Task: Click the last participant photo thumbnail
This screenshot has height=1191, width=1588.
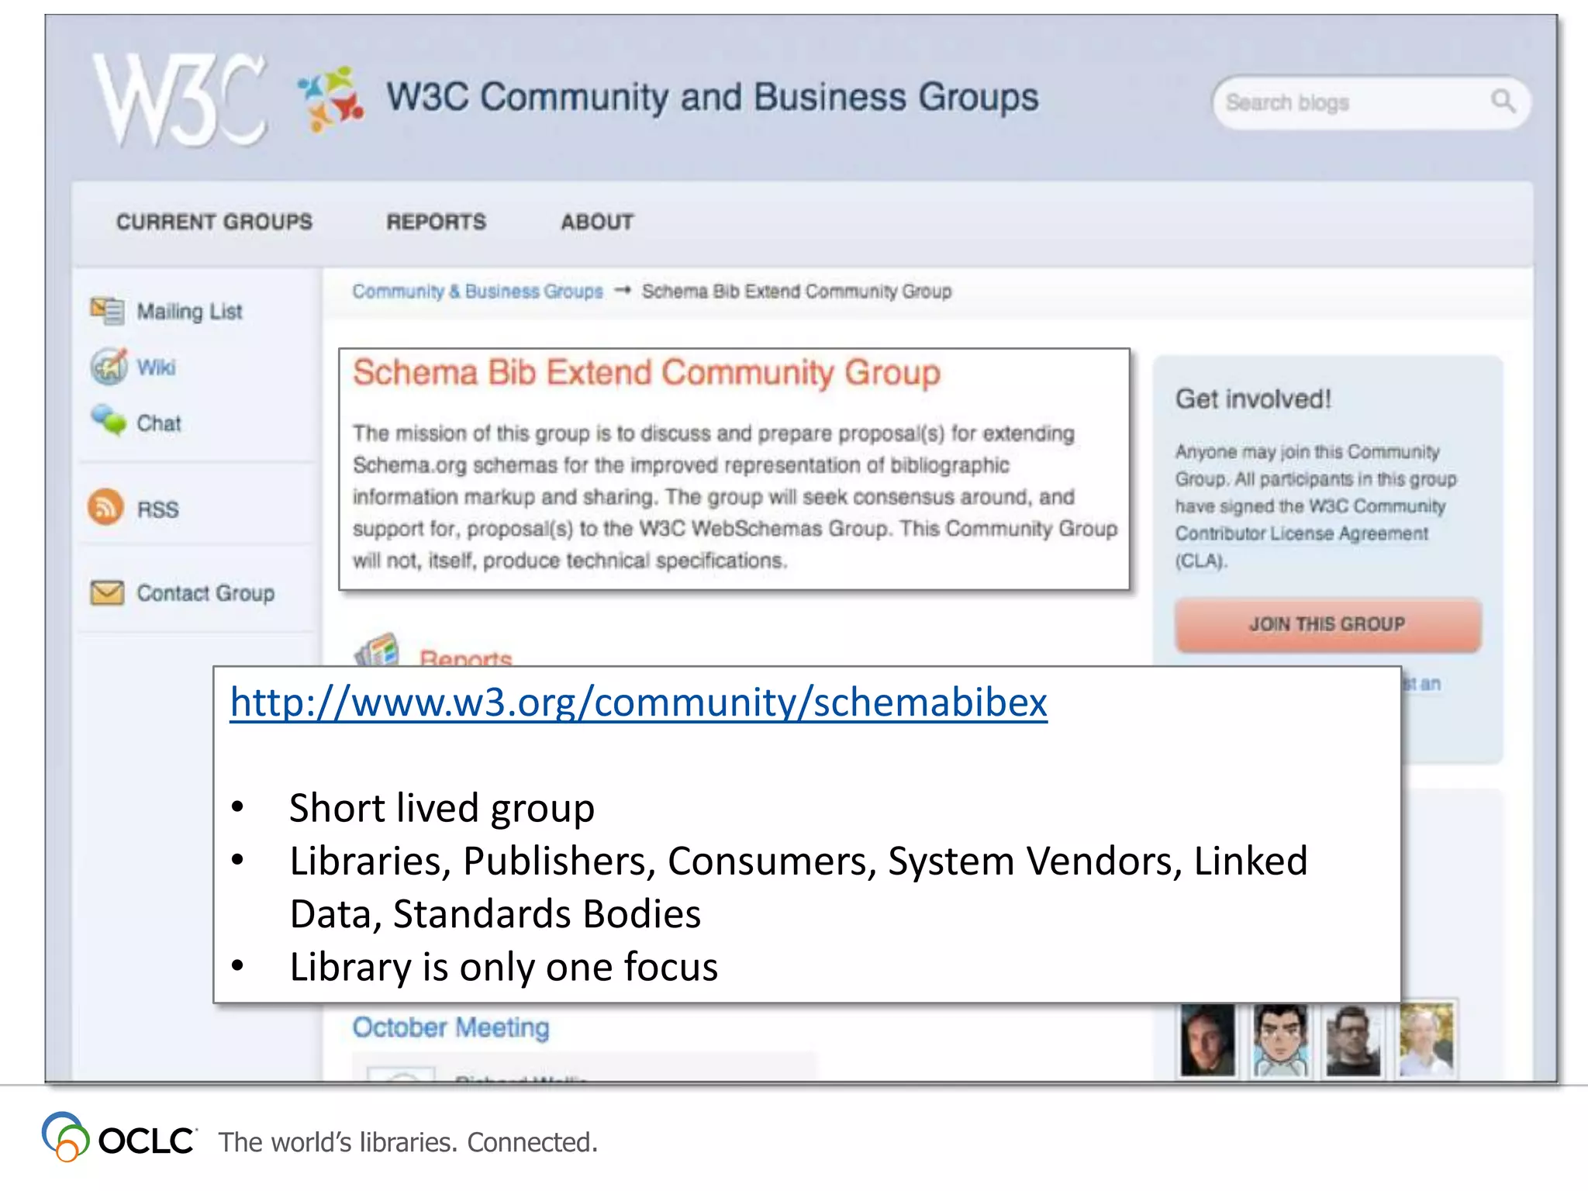Action: pyautogui.click(x=1427, y=1039)
